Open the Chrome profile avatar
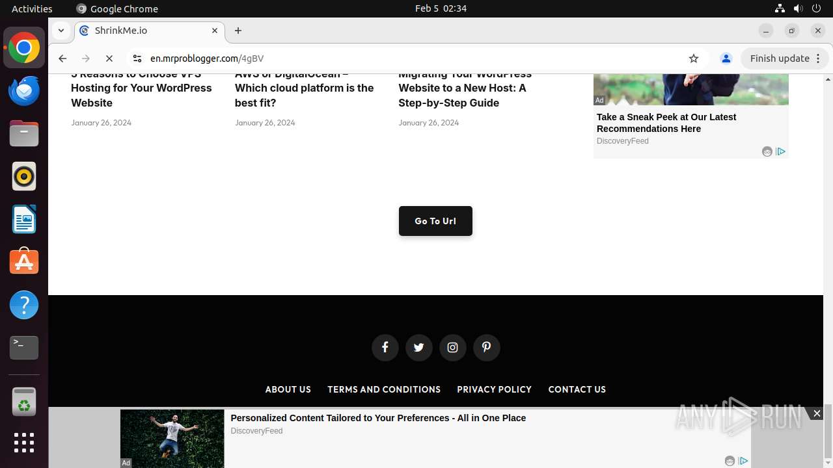 pyautogui.click(x=726, y=58)
